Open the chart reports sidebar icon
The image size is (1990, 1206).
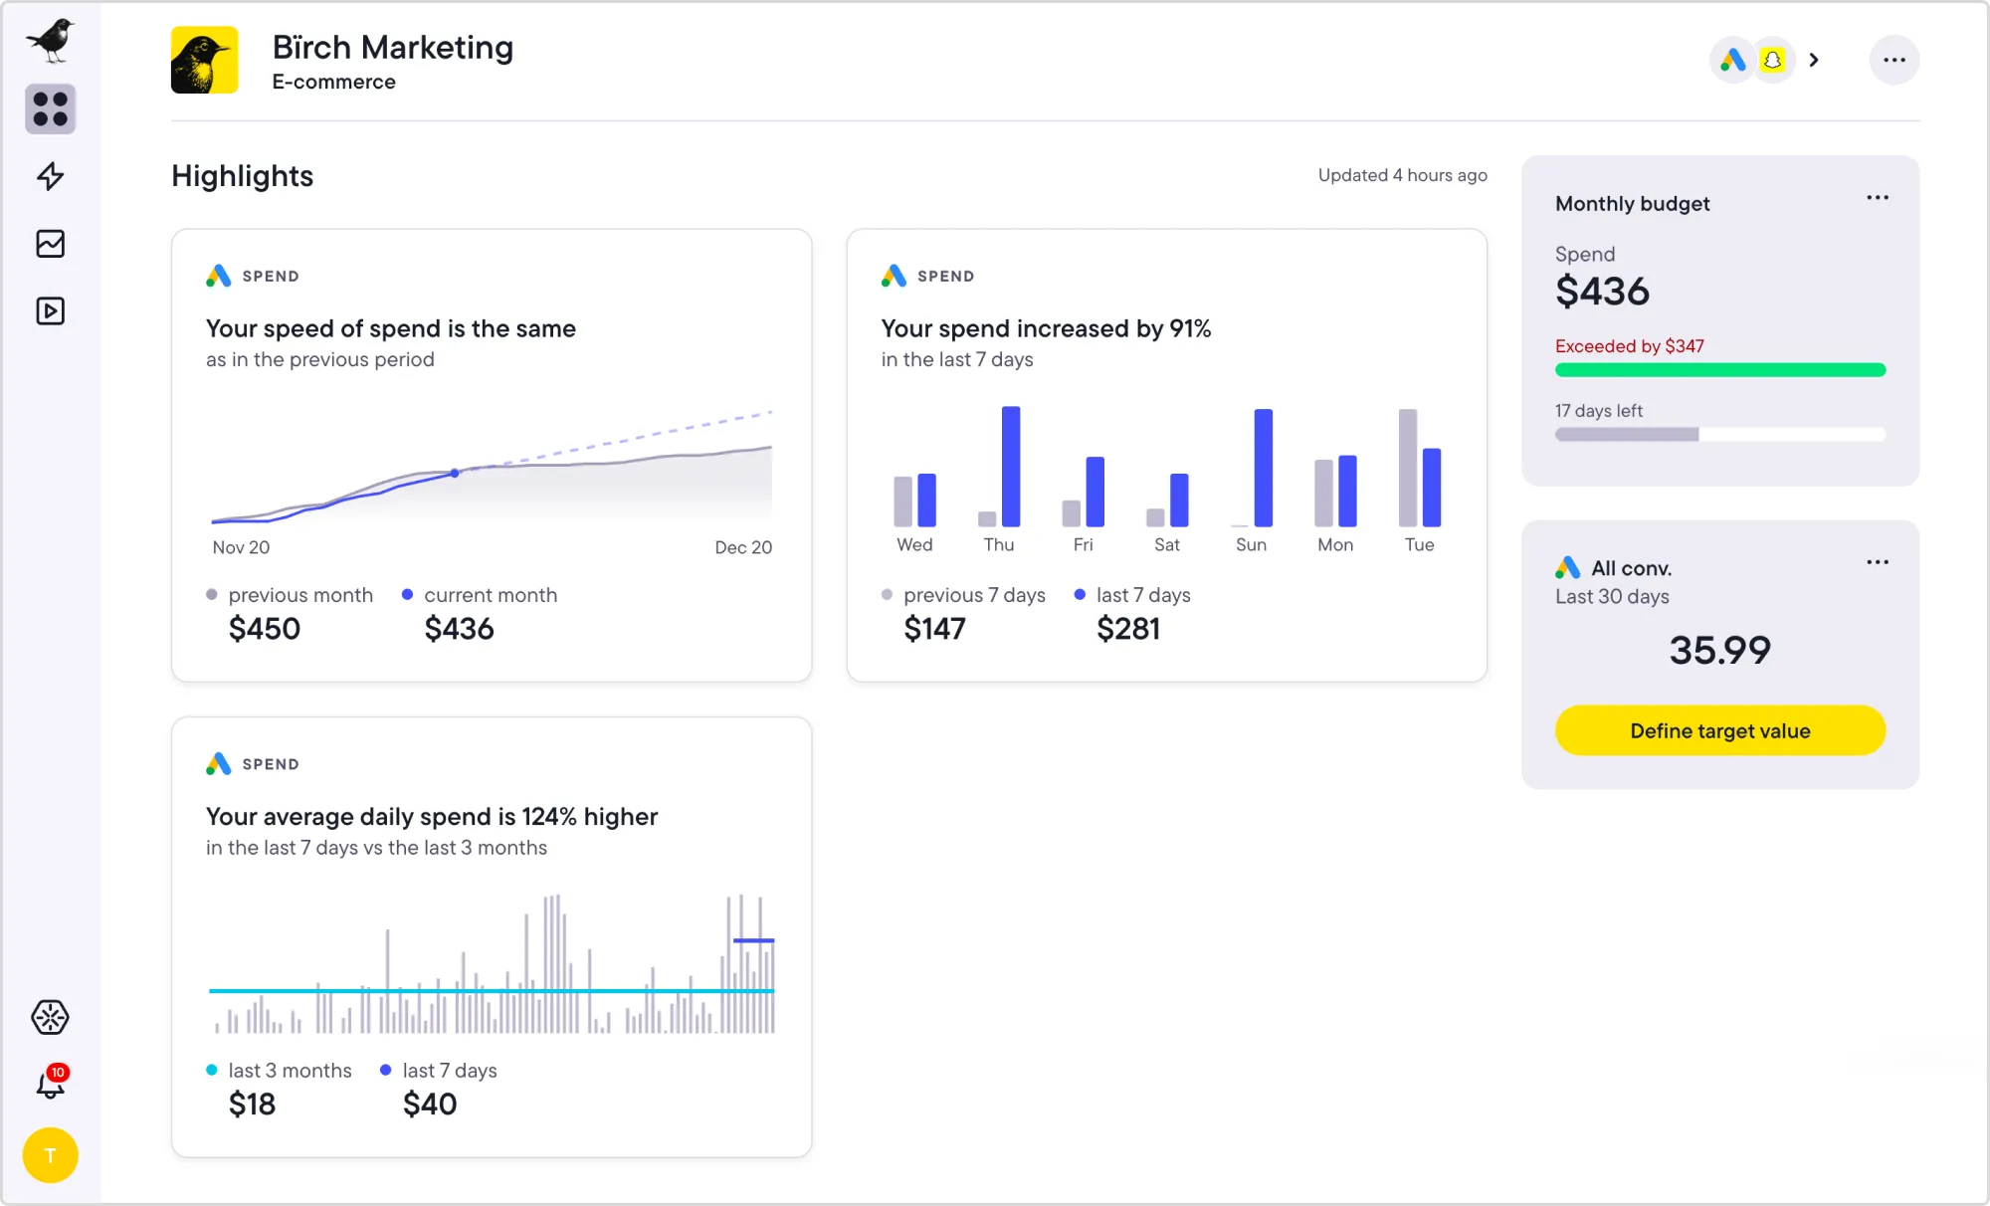pyautogui.click(x=50, y=244)
